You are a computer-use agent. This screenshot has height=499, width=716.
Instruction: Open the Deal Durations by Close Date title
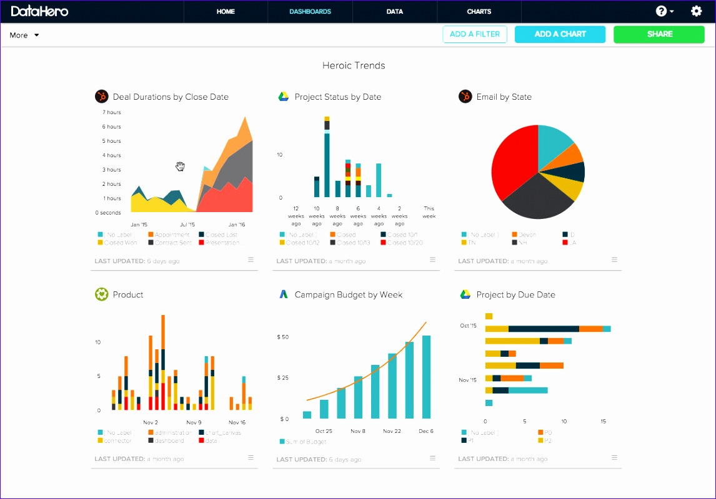[x=171, y=97]
